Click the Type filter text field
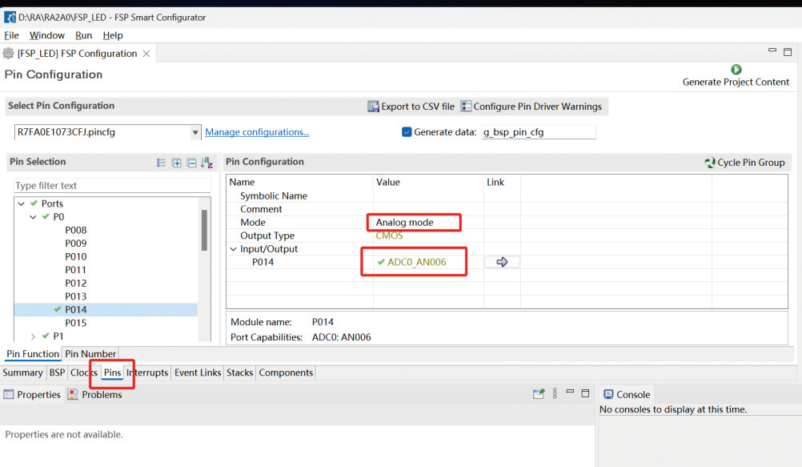802x467 pixels. (112, 185)
